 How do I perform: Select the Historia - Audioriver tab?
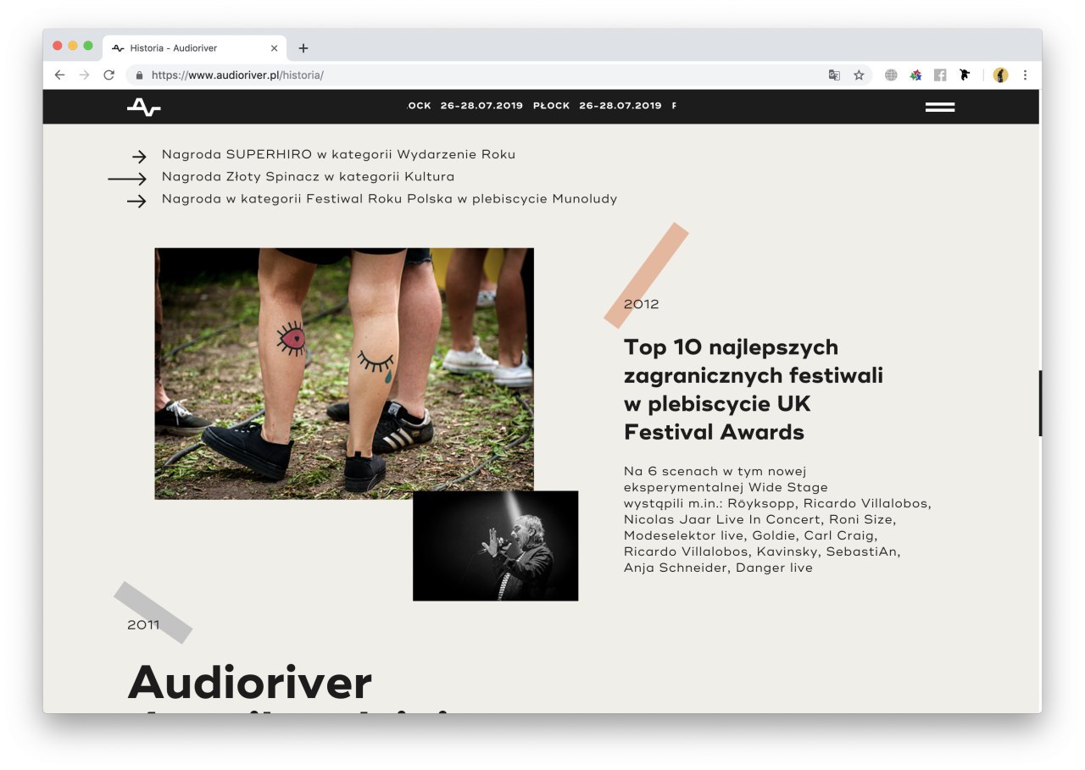point(195,48)
